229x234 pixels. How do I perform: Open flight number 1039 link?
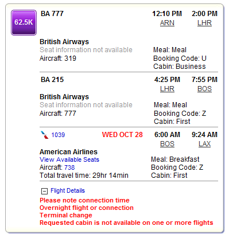tap(58, 135)
